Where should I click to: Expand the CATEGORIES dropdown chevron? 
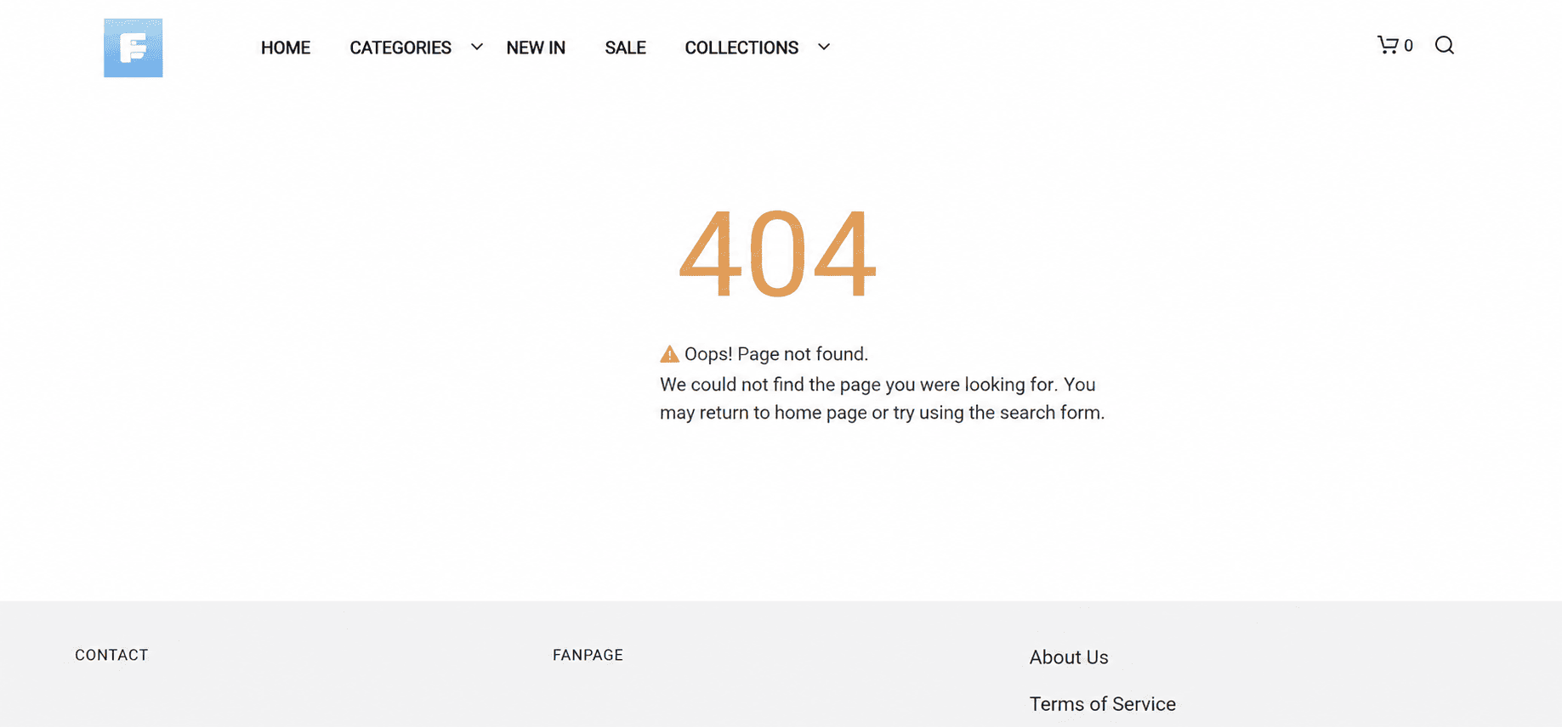[477, 47]
